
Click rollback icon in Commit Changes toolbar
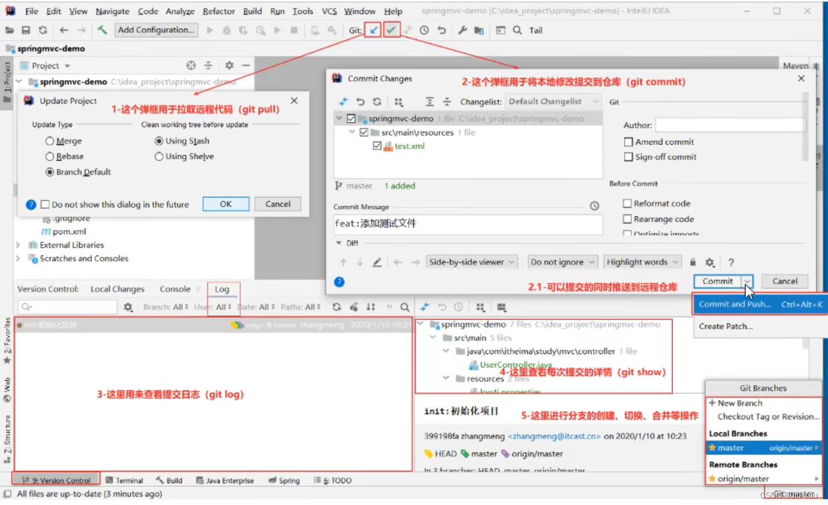(361, 102)
